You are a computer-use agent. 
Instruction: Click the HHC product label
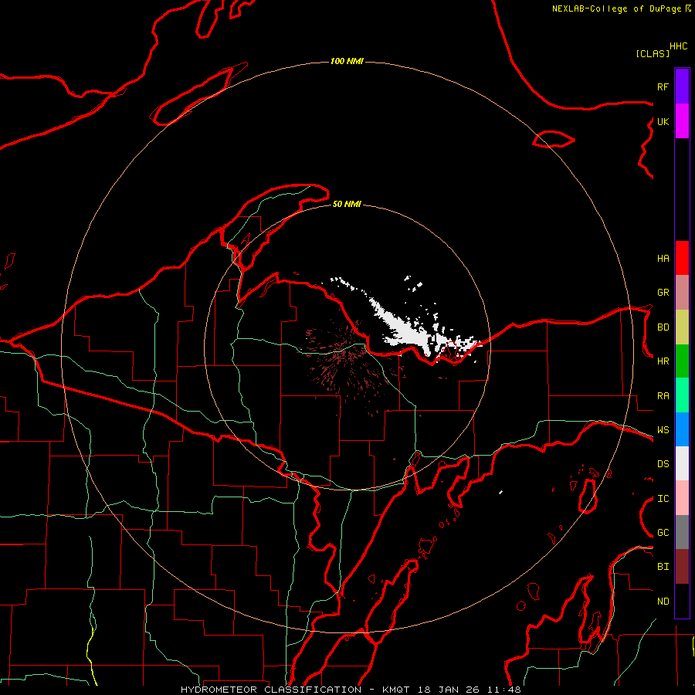click(x=679, y=46)
